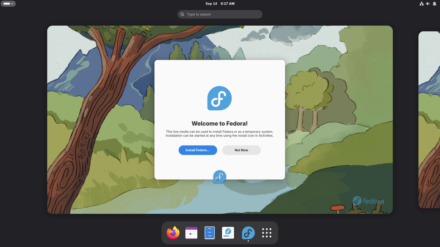440x247 pixels.
Task: Toggle the Activities workspace indicator pill
Action: click(8, 4)
